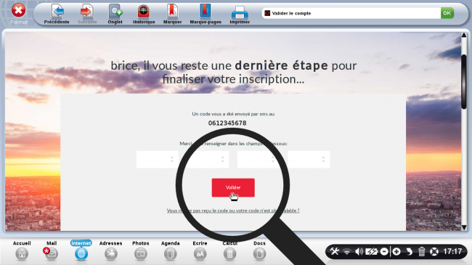Click the battery charging tray icon

click(371, 251)
